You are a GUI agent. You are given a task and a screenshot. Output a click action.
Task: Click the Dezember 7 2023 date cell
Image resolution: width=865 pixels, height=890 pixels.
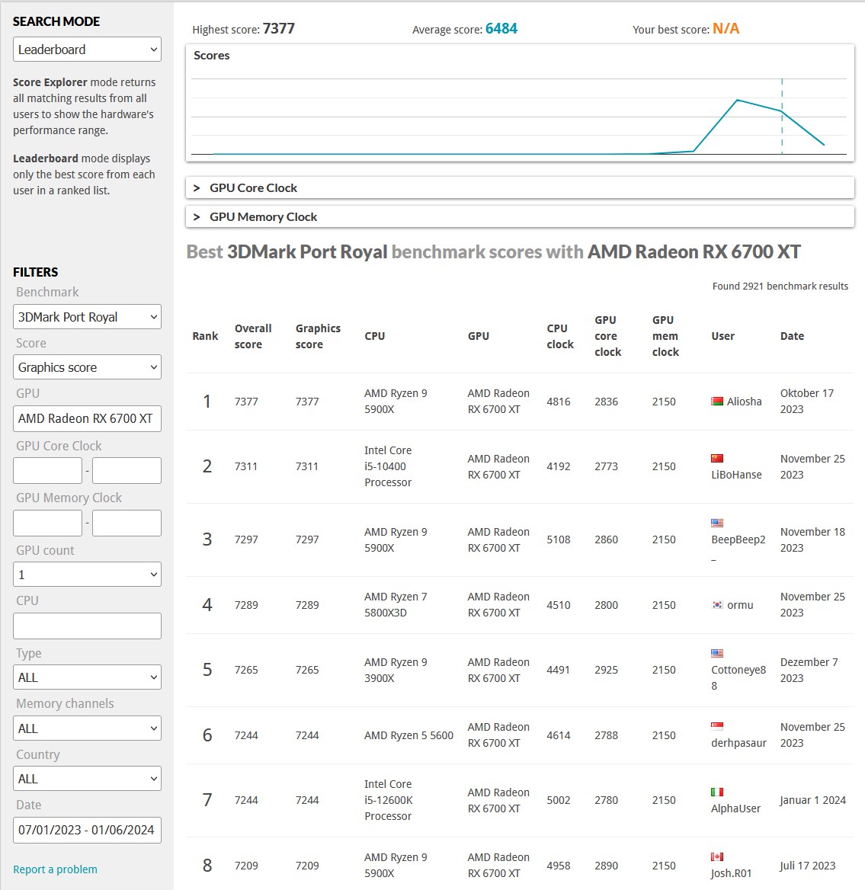pyautogui.click(x=809, y=670)
